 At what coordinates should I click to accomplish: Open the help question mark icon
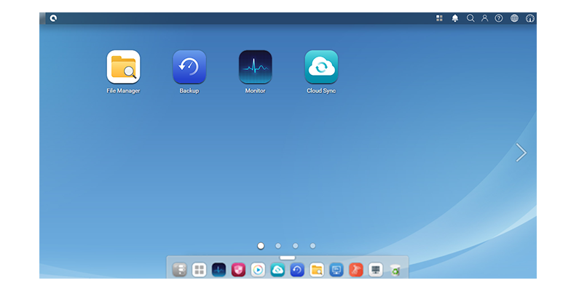click(x=499, y=18)
